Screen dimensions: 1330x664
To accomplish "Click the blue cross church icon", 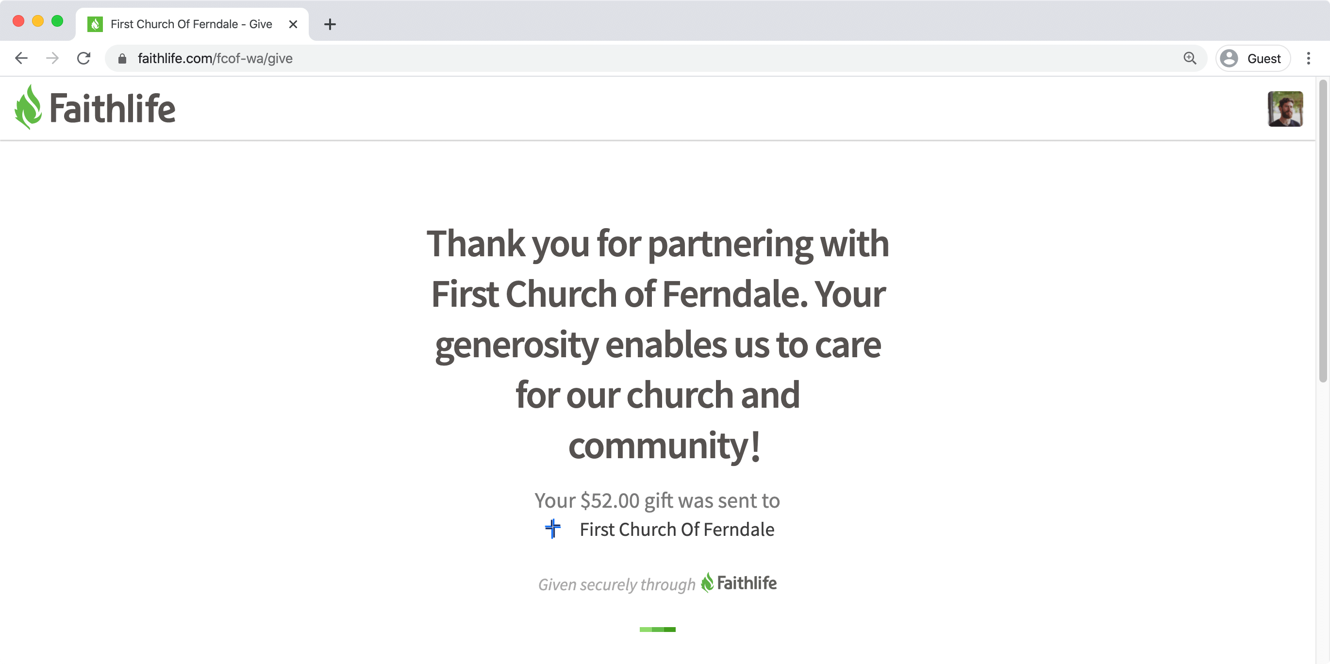I will [x=552, y=529].
